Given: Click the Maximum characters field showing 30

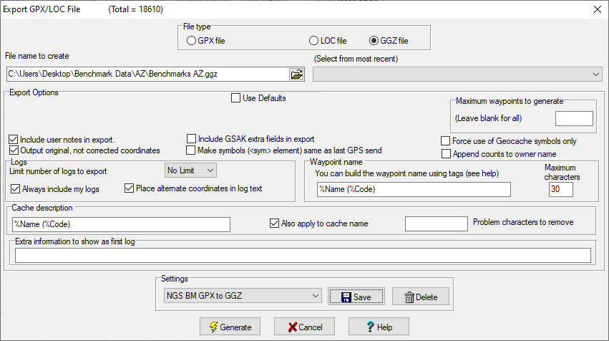Looking at the screenshot, I should click(x=561, y=189).
